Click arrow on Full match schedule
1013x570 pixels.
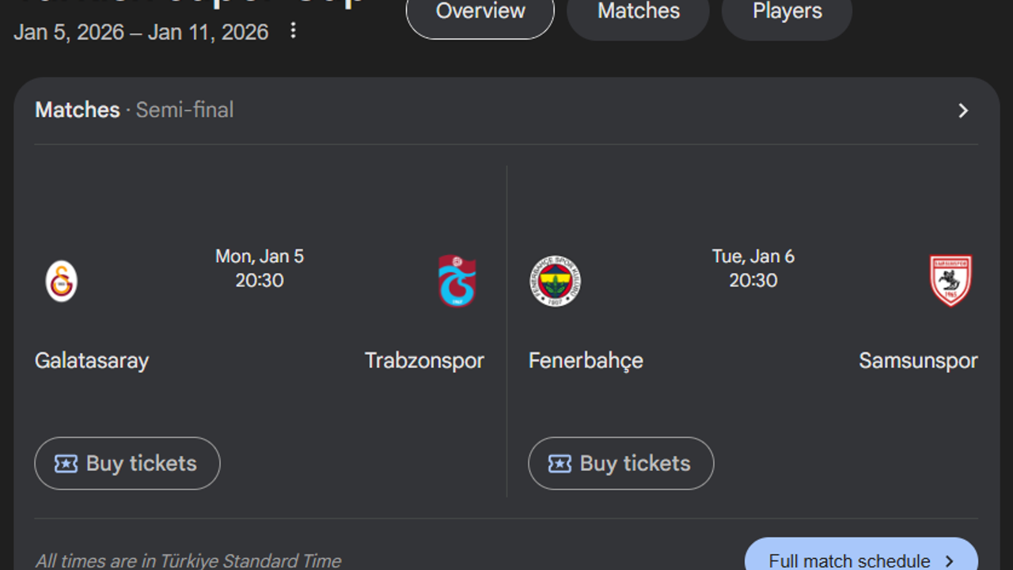(950, 561)
